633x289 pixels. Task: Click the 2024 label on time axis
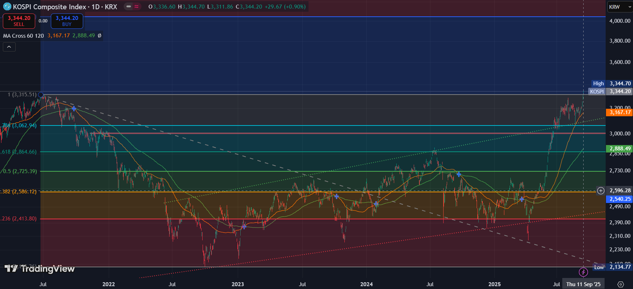click(x=366, y=284)
